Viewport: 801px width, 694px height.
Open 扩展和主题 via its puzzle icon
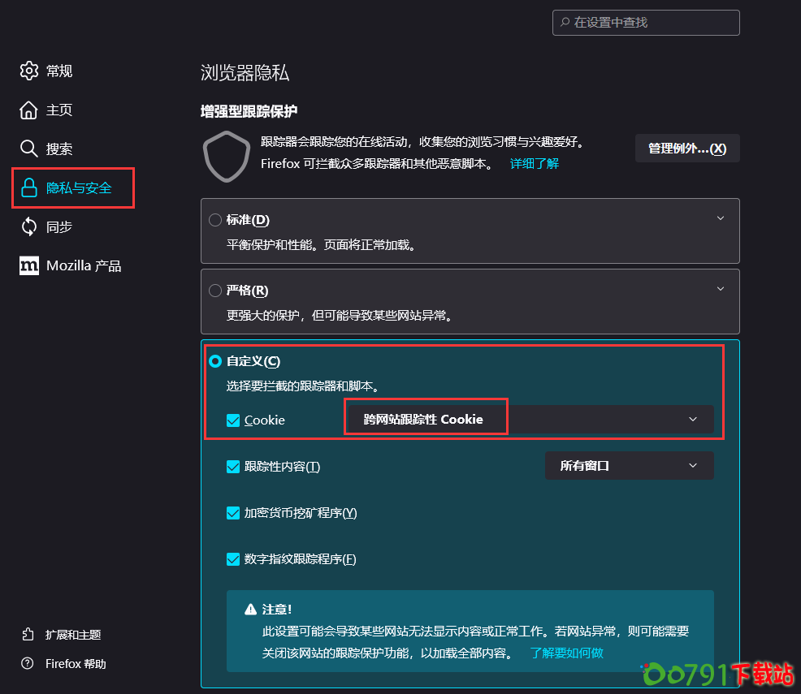click(27, 634)
